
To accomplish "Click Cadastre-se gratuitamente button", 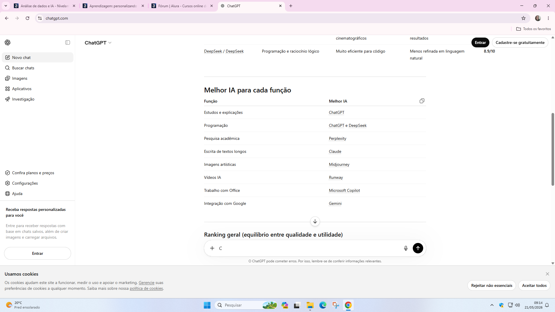I will point(520,42).
